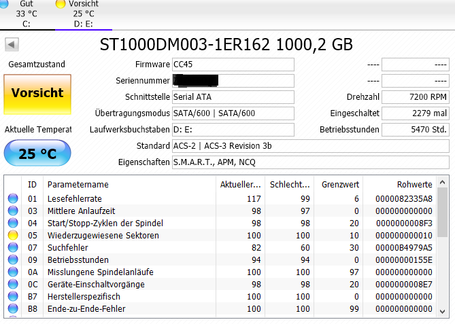Click the Eingeschaltet field 2279 mal
This screenshot has width=455, height=324.
pos(416,113)
